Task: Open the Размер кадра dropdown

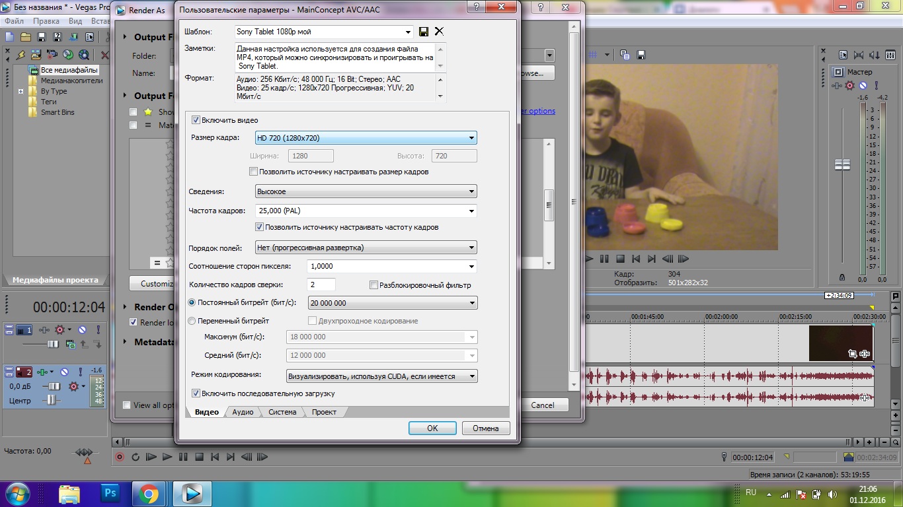Action: pos(366,138)
